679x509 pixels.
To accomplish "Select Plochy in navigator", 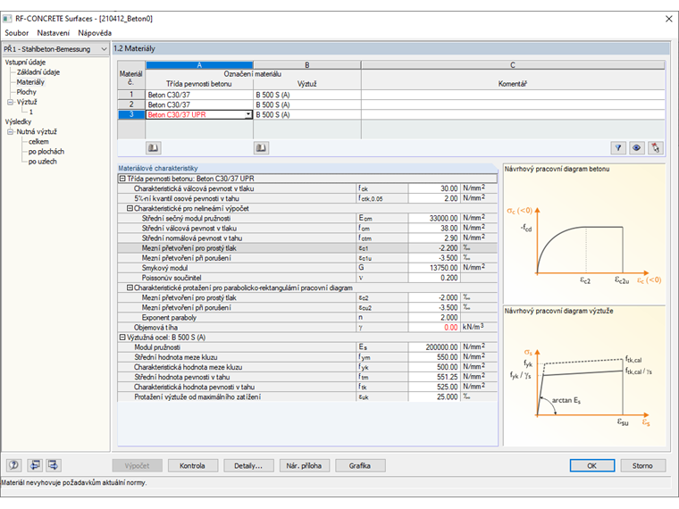I will point(27,92).
